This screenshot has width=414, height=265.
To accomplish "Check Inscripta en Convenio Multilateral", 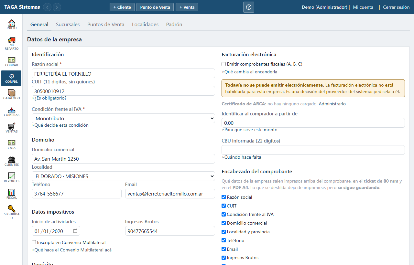I will (x=34, y=242).
